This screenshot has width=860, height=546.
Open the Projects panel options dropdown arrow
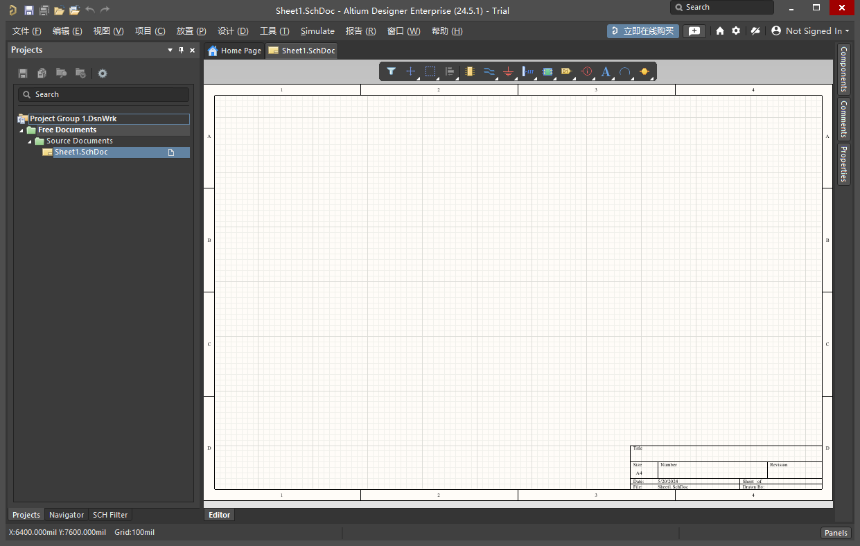(170, 50)
